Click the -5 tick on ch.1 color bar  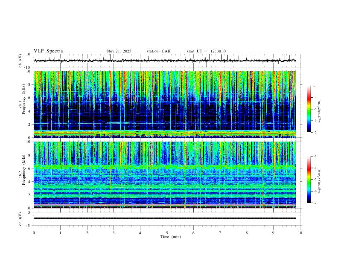(315, 109)
